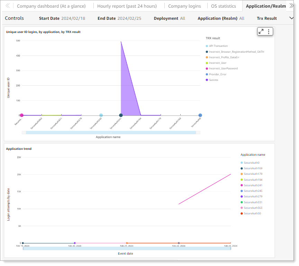Open the chart's three-dot options menu
This screenshot has width=299, height=266.
tap(268, 31)
